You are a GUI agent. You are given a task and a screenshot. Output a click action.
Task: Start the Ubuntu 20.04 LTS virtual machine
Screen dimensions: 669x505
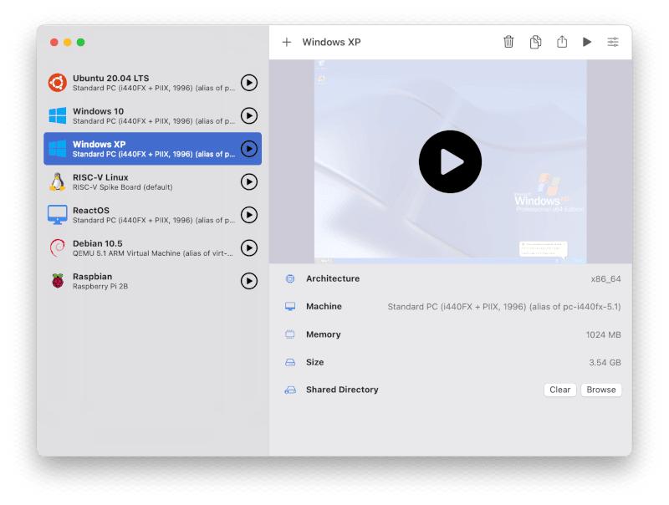click(x=249, y=83)
